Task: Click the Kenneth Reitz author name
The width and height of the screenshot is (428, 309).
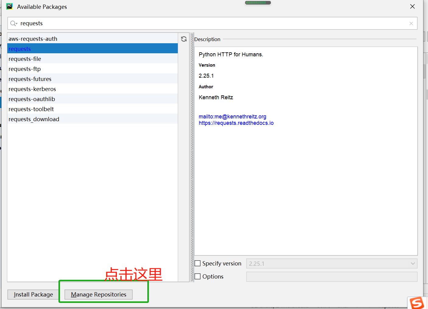Action: pyautogui.click(x=216, y=97)
